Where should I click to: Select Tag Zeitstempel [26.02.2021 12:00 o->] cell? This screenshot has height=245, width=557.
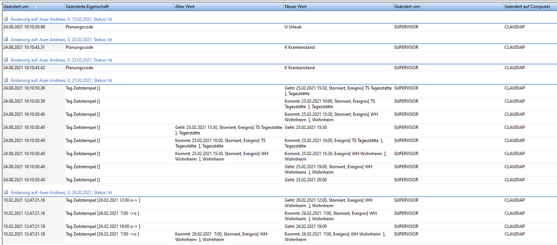click(103, 200)
